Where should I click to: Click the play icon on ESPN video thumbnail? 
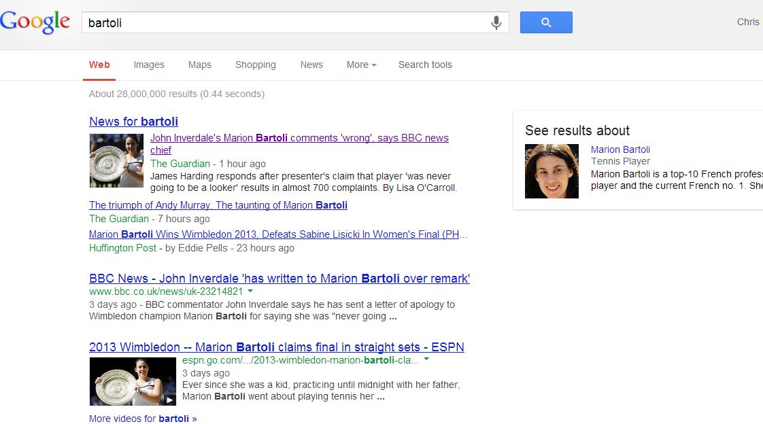(169, 400)
